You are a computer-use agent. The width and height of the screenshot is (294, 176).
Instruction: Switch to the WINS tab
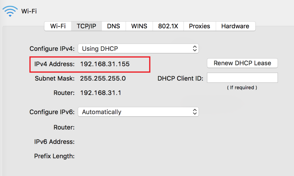[x=139, y=26]
